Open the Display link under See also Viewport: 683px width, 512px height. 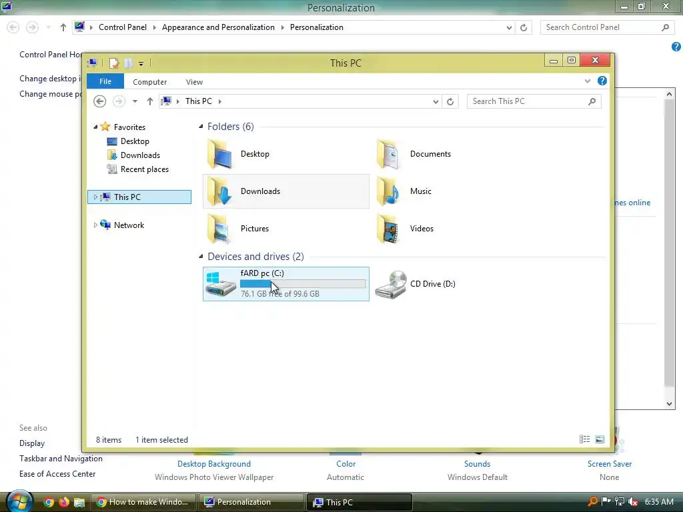click(x=32, y=443)
